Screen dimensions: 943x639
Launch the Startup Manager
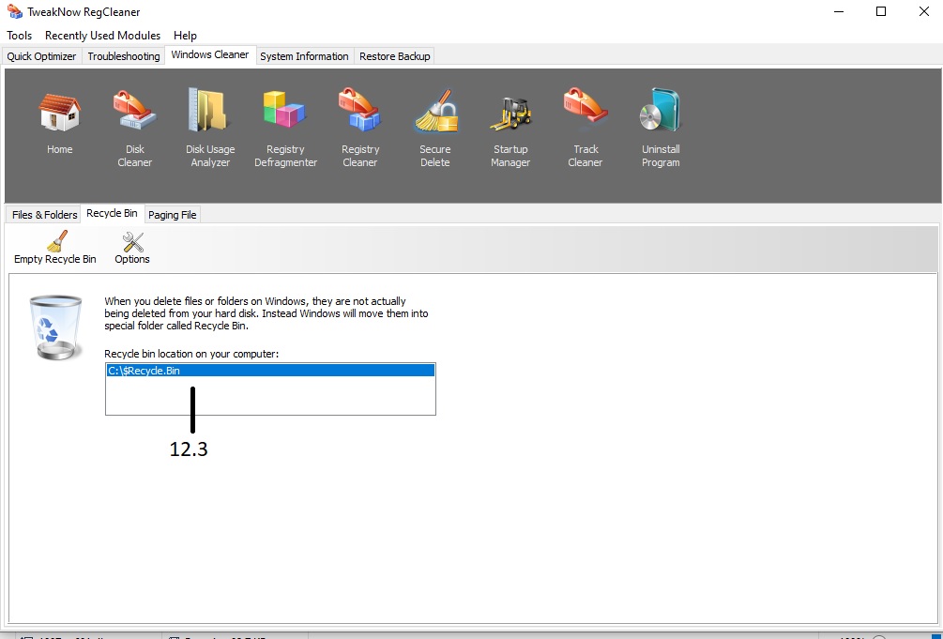pyautogui.click(x=510, y=114)
